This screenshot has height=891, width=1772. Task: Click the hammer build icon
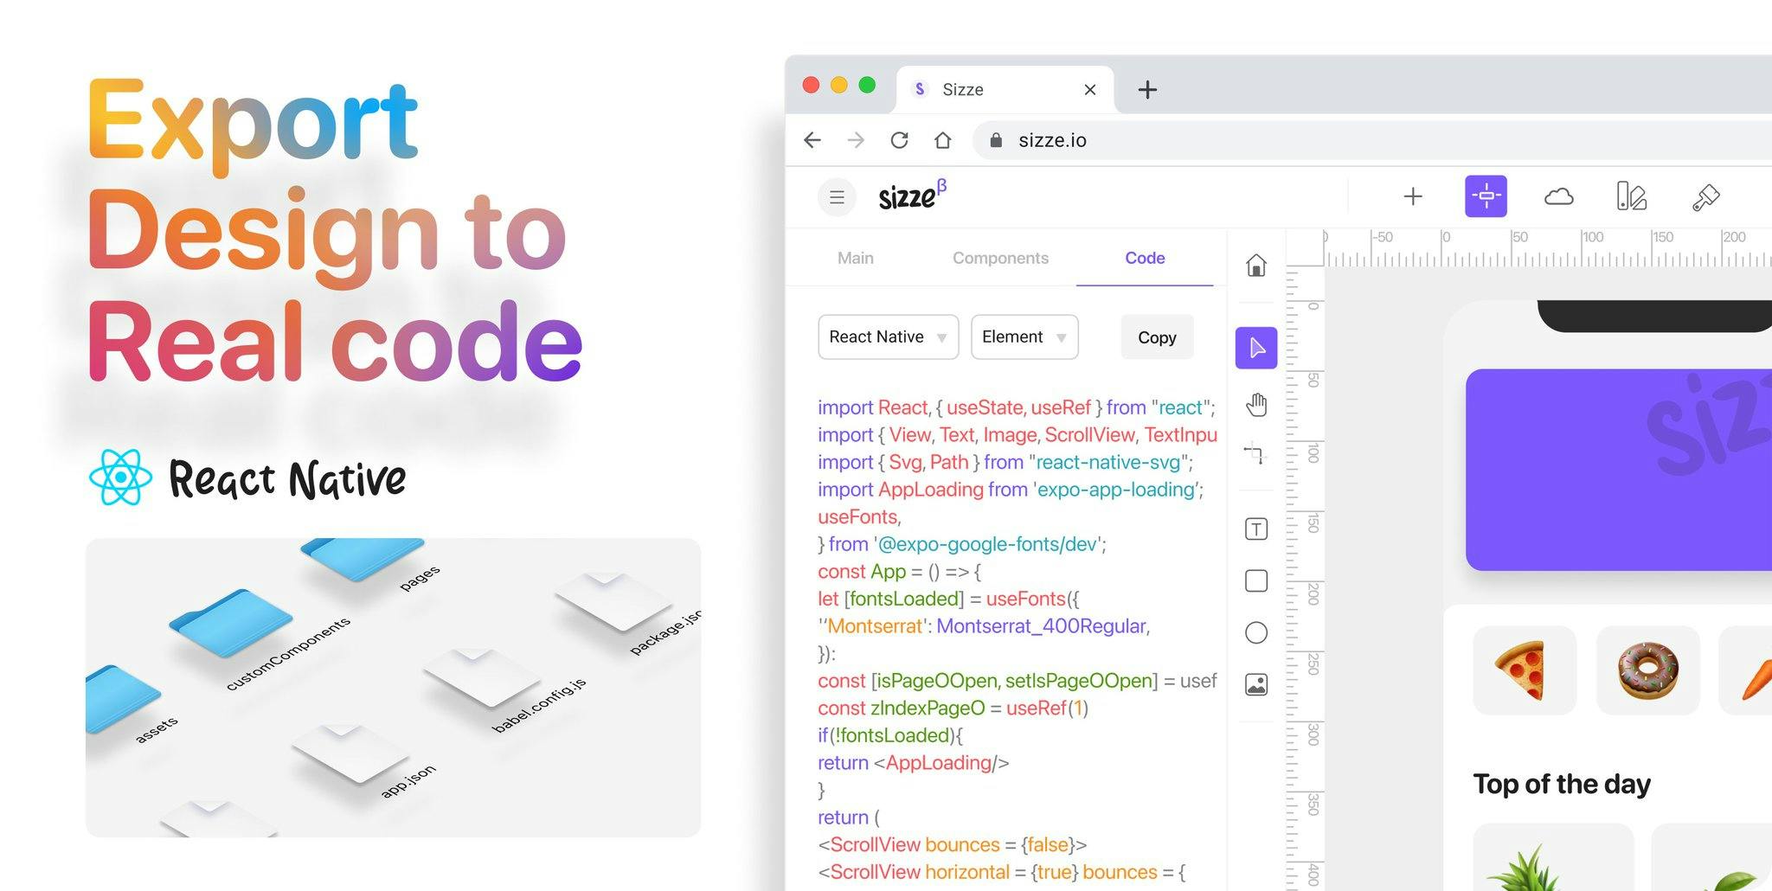click(x=1705, y=197)
